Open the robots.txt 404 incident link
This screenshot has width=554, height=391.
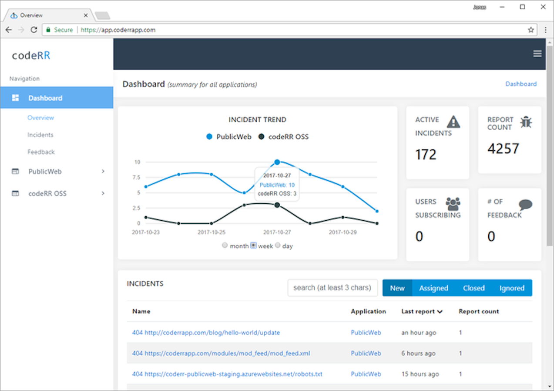pos(227,374)
